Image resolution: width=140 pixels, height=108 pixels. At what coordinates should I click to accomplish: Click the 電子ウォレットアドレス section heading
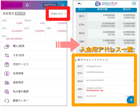click(93, 60)
